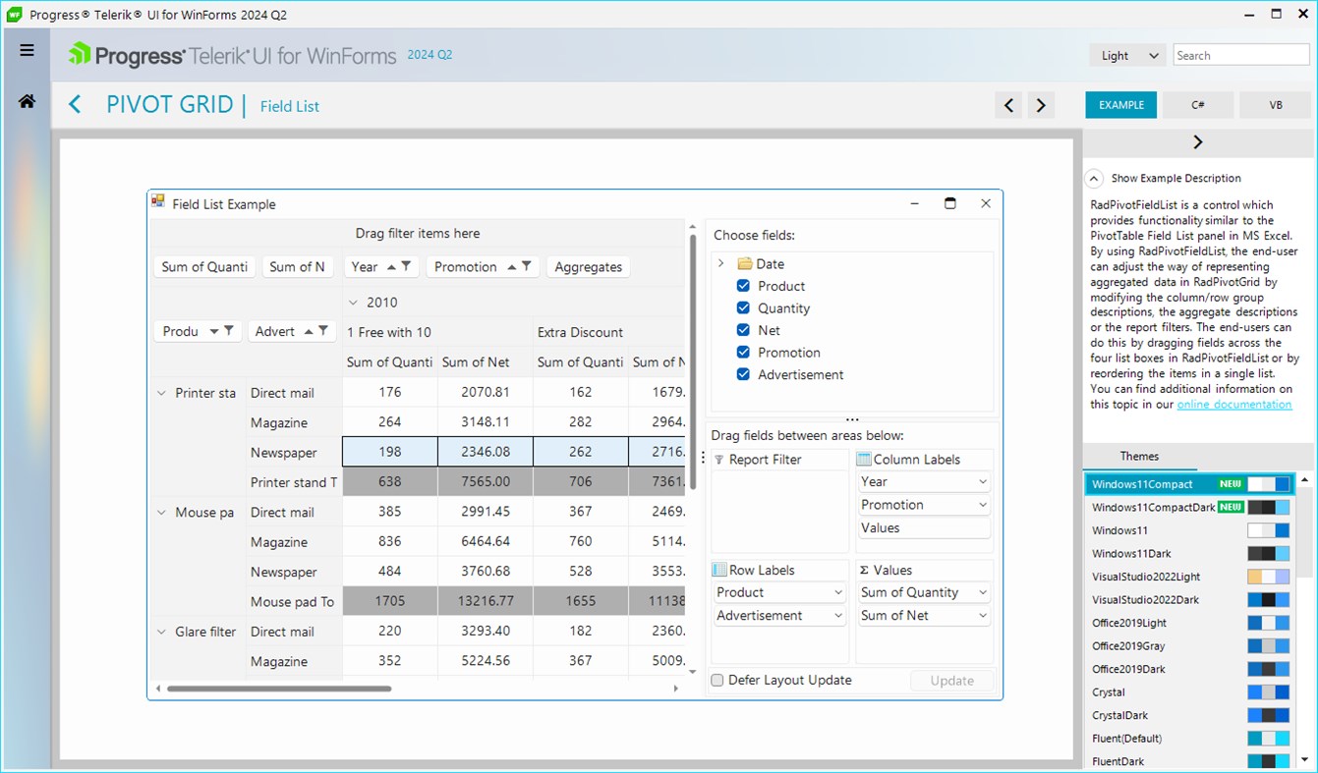This screenshot has height=773, width=1318.
Task: Click the Sum of Quanti field button
Action: [204, 266]
